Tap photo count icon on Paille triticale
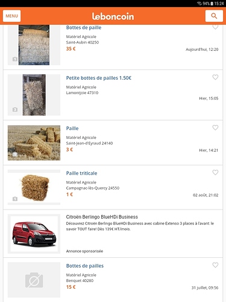Image resolution: width=226 pixels, height=302 pixels. point(15,199)
